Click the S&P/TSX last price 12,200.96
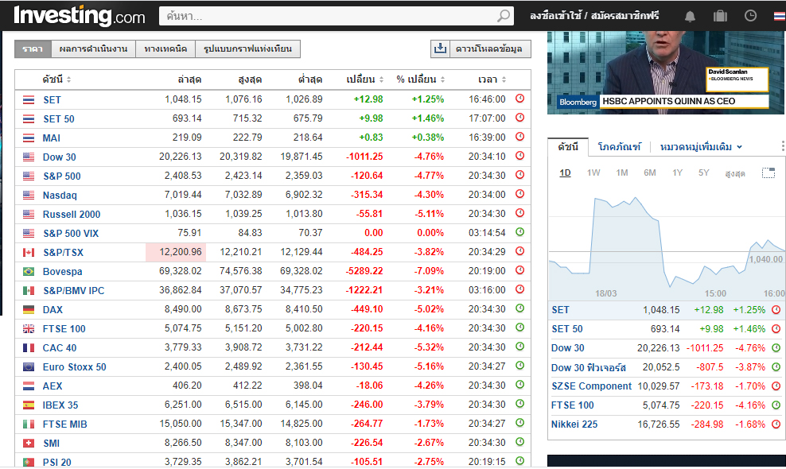This screenshot has width=786, height=469. click(181, 252)
